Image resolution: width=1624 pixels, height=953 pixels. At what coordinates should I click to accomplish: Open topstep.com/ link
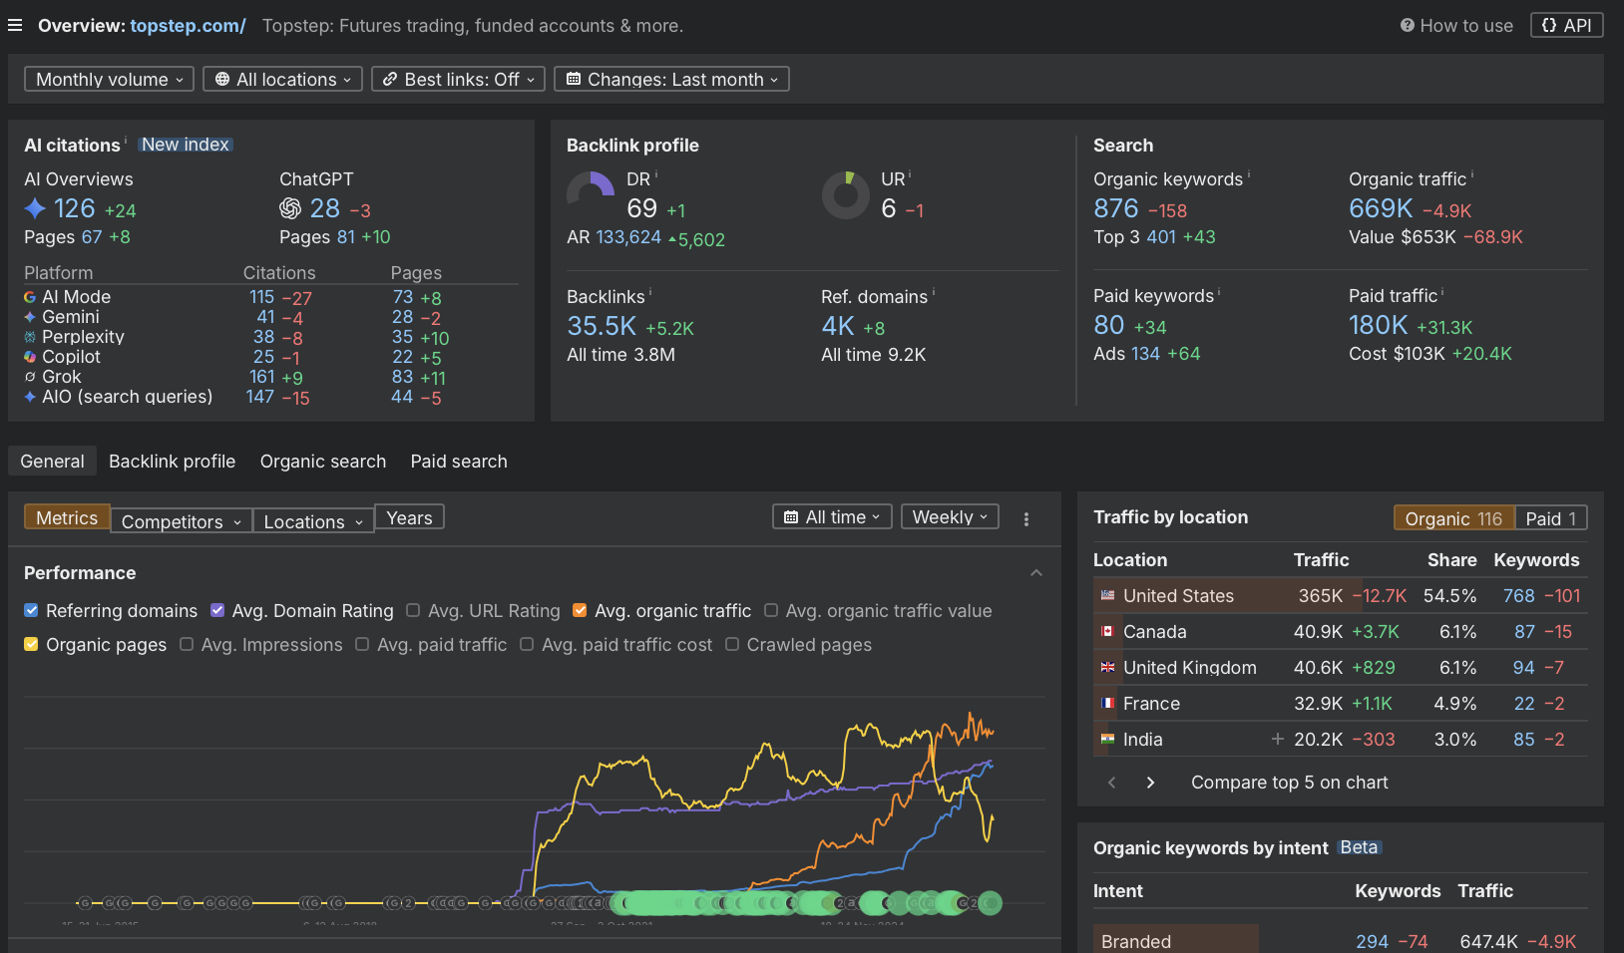point(188,26)
